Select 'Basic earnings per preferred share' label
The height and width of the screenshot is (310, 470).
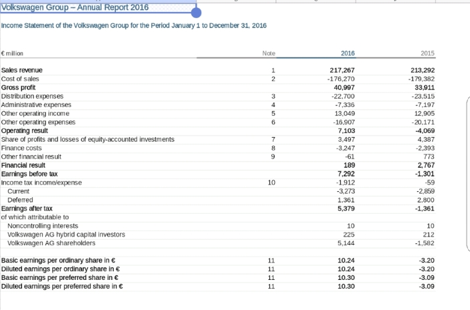[60, 278]
